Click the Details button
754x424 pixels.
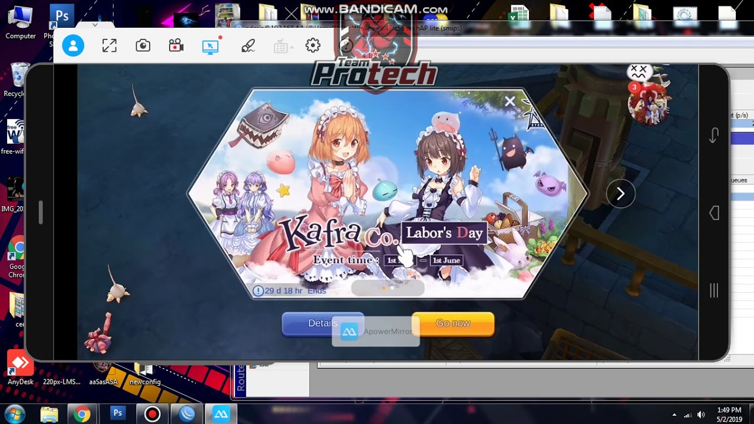click(323, 323)
